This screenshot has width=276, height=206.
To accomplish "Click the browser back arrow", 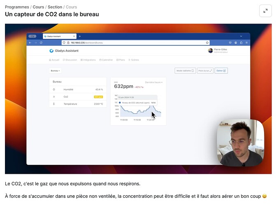I will 30,43.
